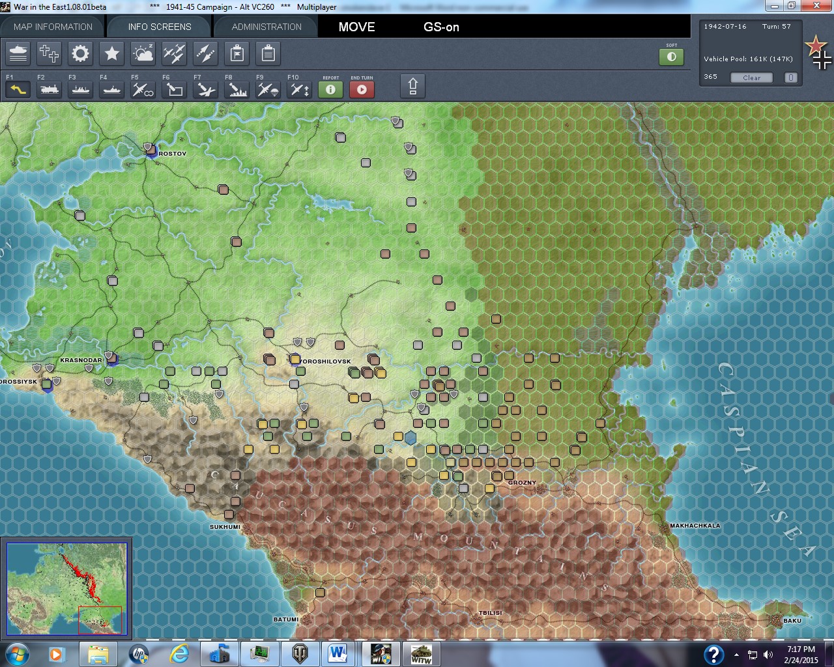Click the double-cross icon in top toolbar

[x=50, y=53]
